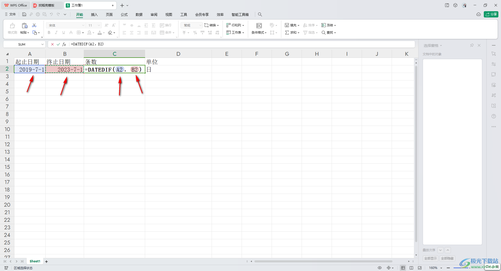This screenshot has height=271, width=501.
Task: Decrease font size with the A- icon
Action: 114,25
